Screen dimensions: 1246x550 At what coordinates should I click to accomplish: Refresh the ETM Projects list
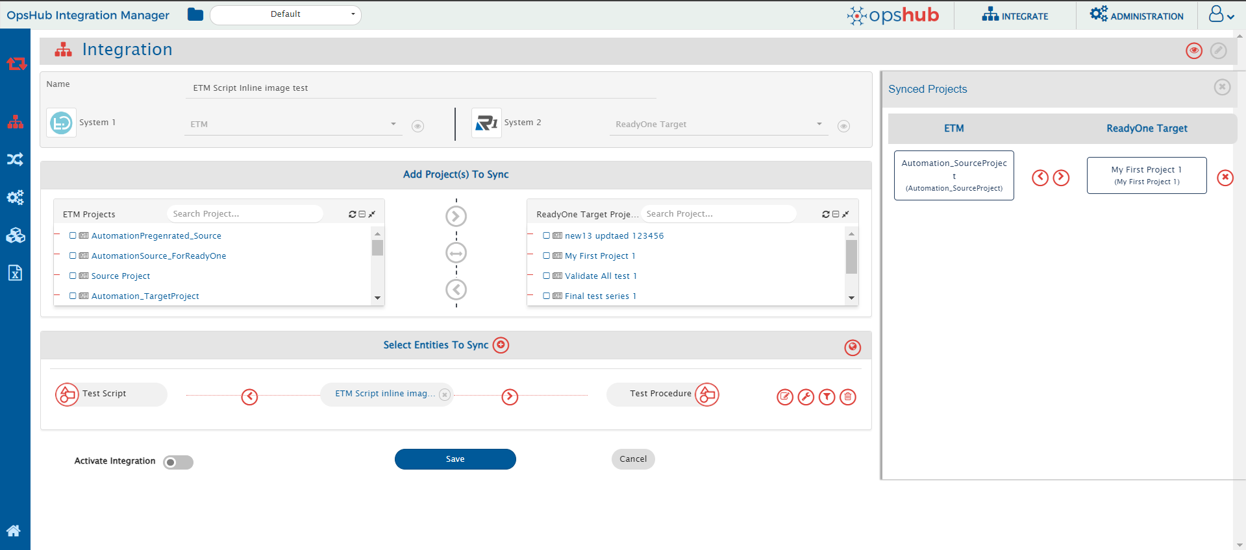click(x=352, y=214)
